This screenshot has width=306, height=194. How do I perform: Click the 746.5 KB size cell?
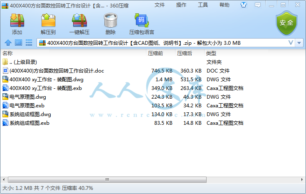[162, 70]
